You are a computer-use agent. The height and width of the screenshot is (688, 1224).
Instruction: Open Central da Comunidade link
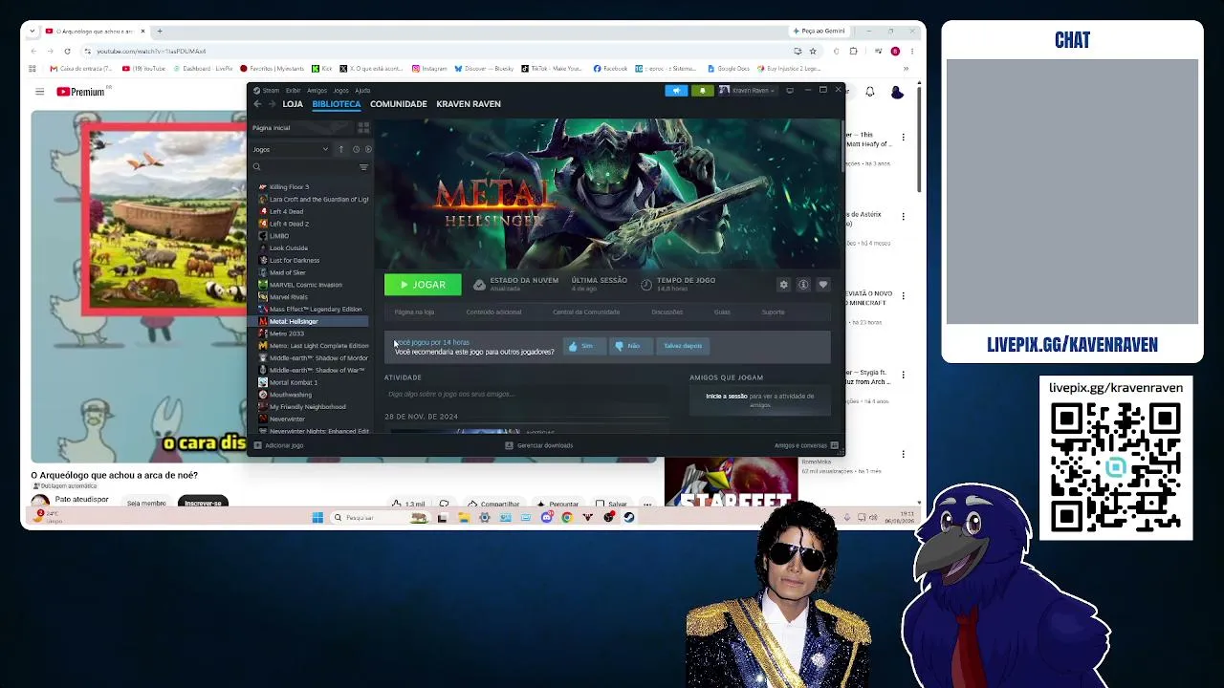pos(586,312)
